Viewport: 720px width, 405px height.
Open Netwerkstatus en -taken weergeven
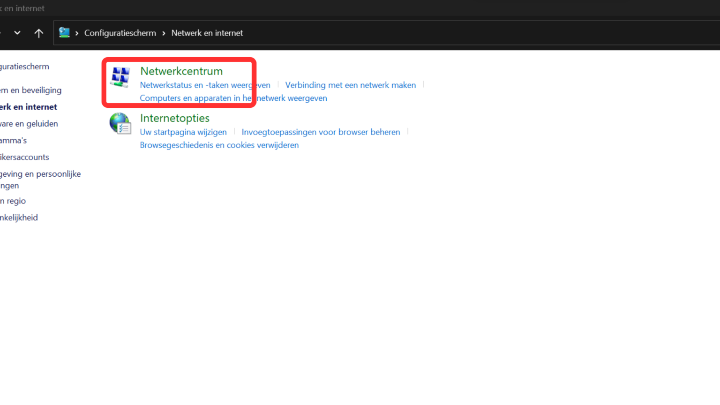pos(205,85)
